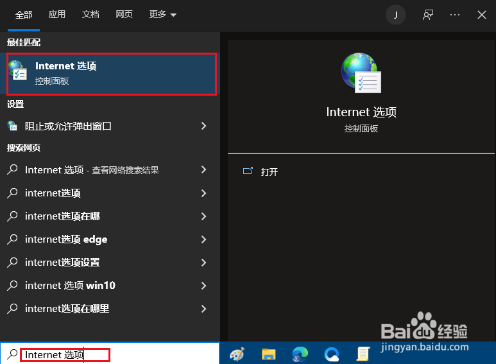
Task: Open the blue cloud app on taskbar
Action: 332,354
